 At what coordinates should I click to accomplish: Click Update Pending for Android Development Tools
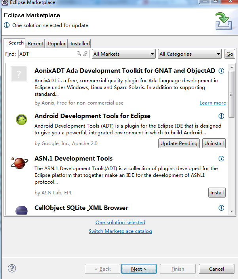pos(179,143)
